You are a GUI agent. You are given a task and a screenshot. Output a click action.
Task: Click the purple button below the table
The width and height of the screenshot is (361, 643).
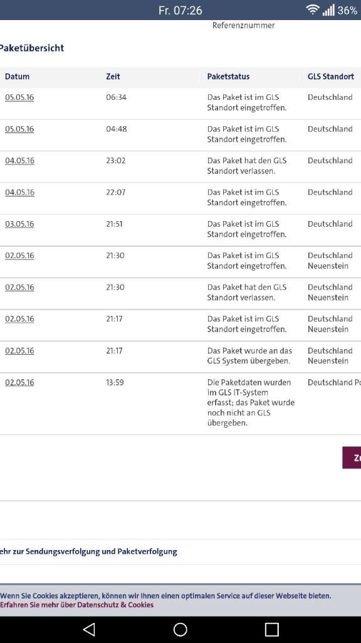(x=352, y=458)
